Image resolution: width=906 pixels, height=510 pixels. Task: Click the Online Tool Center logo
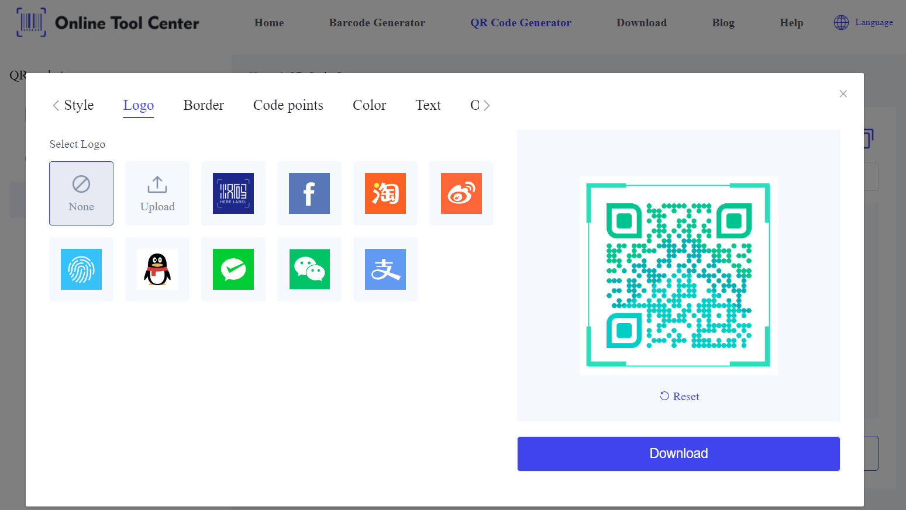click(108, 23)
